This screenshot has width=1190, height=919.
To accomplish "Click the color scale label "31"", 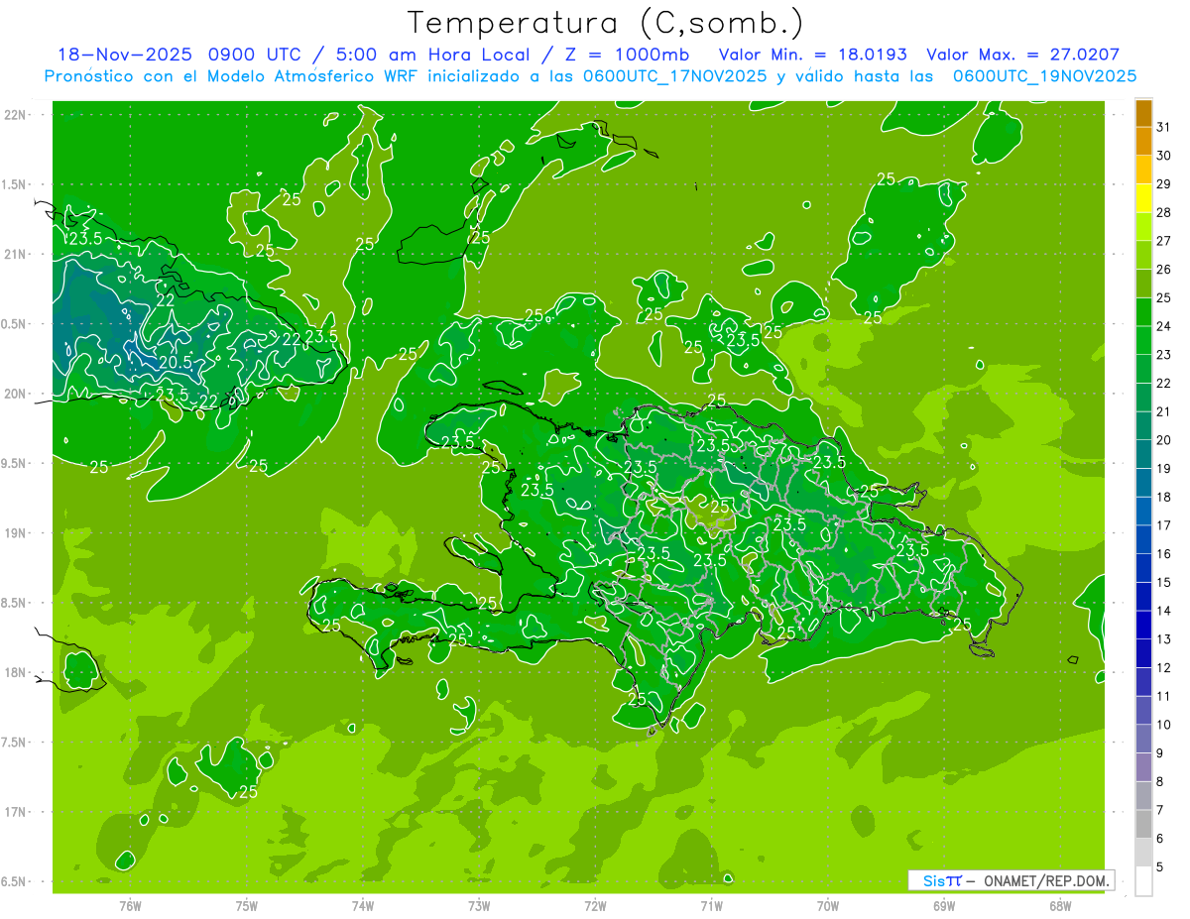I will tap(1164, 127).
